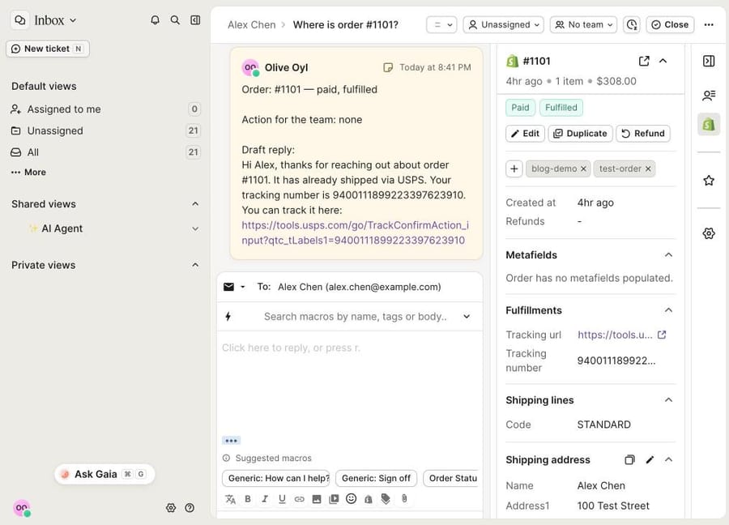729x525 pixels.
Task: Toggle underline formatting in reply editor
Action: [x=282, y=498]
